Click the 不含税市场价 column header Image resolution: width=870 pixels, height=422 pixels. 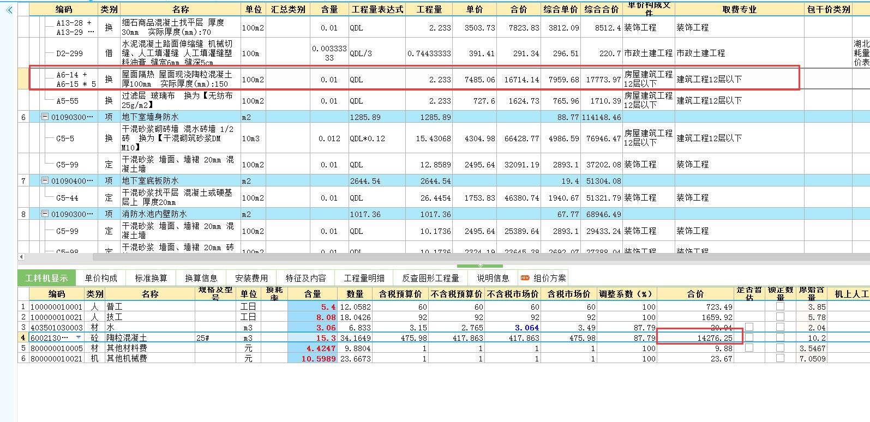click(512, 293)
